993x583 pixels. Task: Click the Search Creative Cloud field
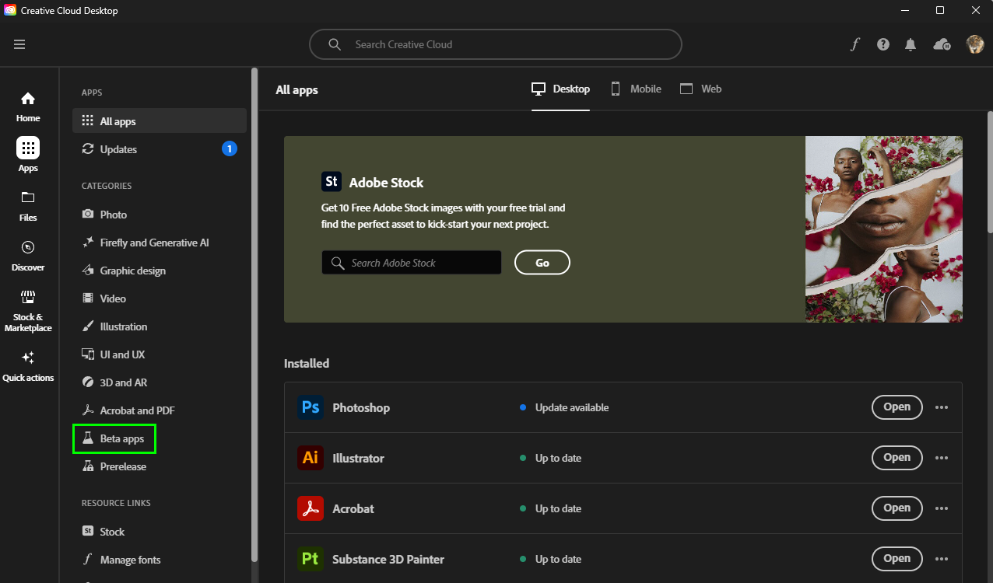(495, 44)
